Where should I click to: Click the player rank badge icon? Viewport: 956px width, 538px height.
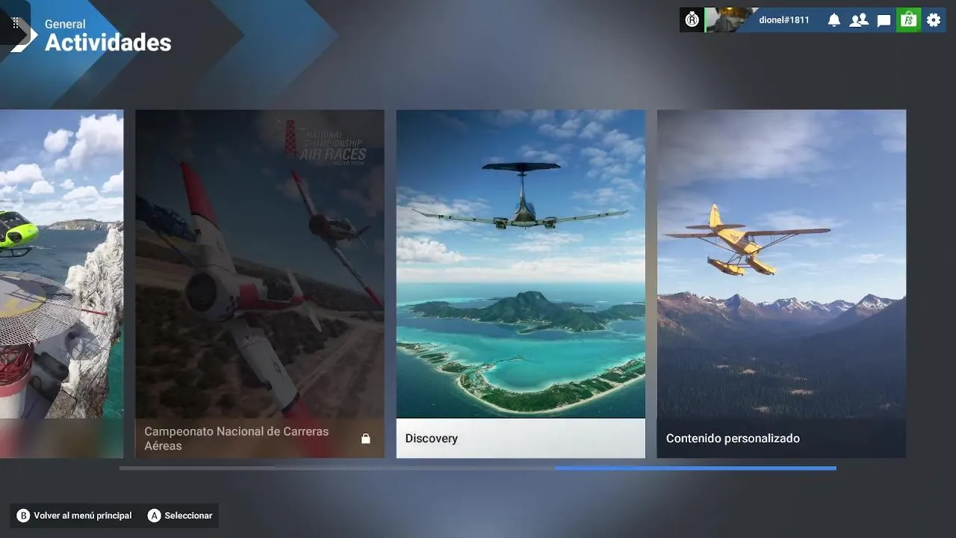[692, 20]
